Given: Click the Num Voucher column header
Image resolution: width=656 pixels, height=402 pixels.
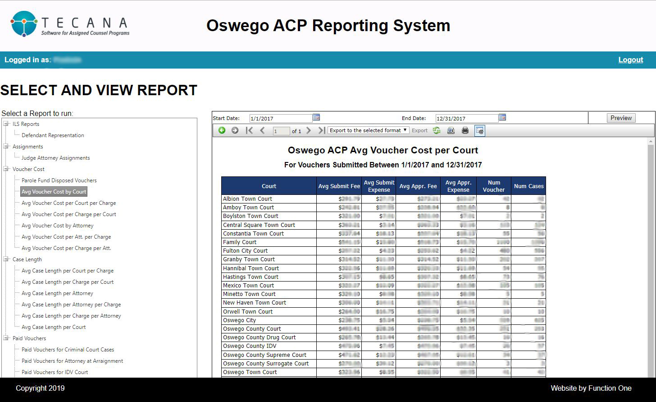Looking at the screenshot, I should [494, 186].
